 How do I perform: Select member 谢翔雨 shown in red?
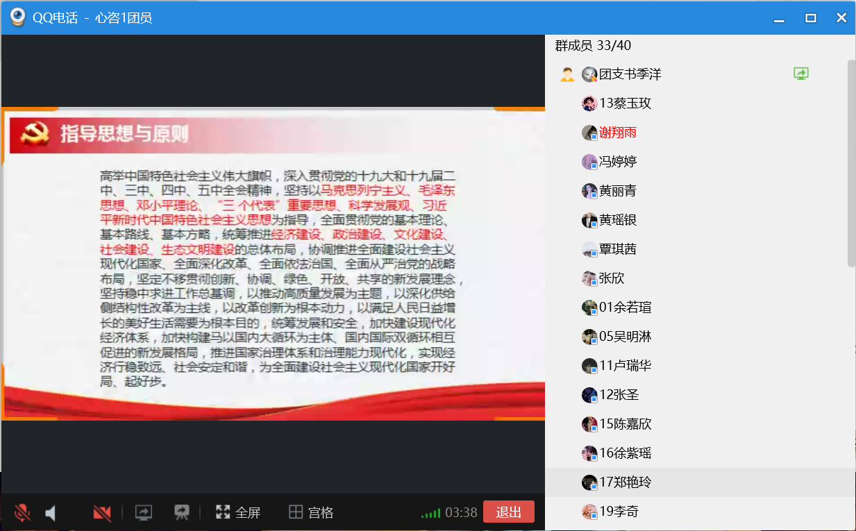(618, 133)
